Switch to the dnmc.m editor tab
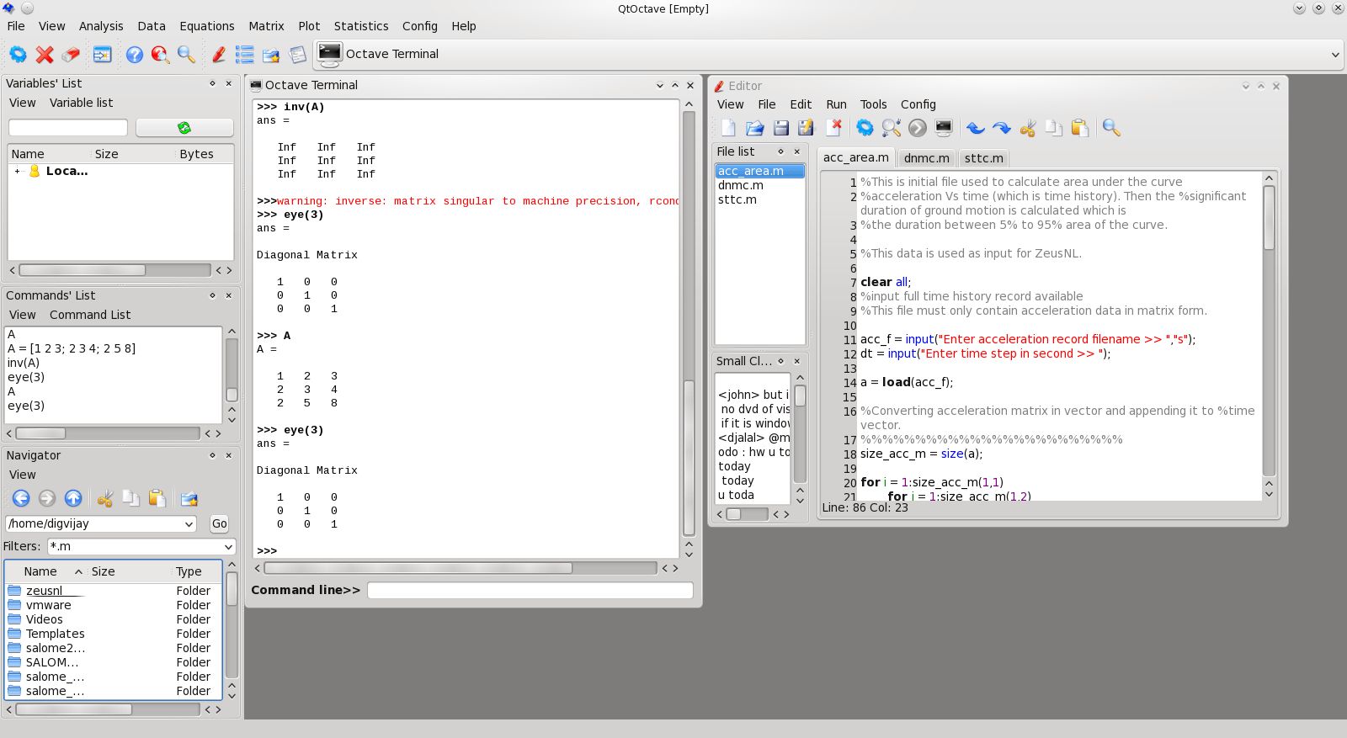 [x=926, y=158]
